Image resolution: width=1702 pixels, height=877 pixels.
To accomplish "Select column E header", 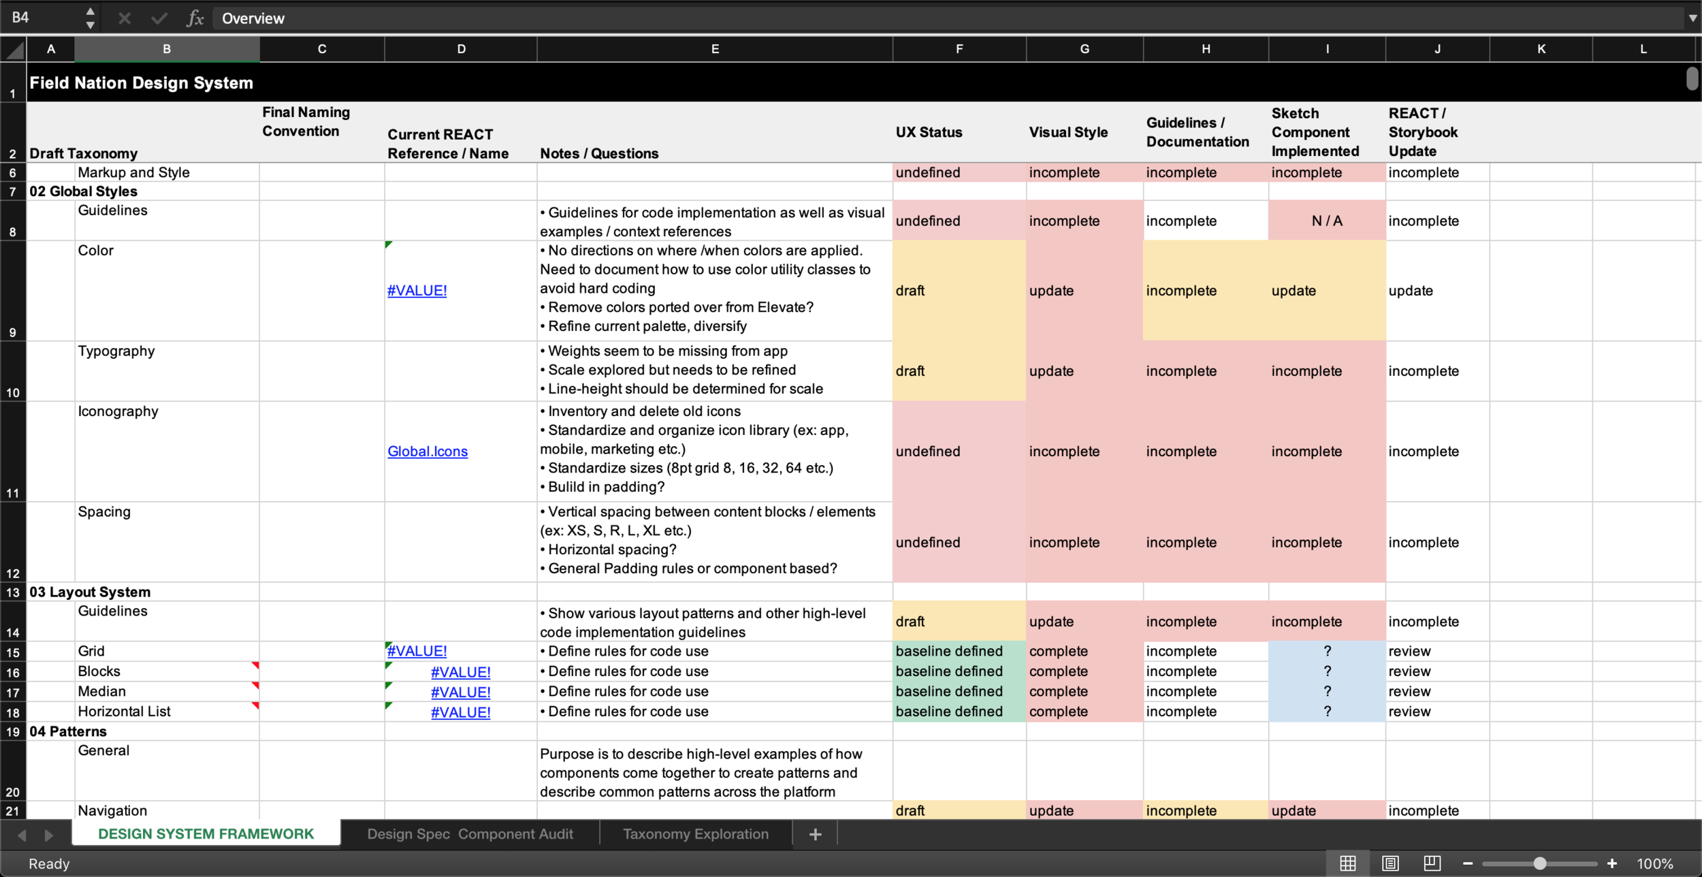I will (x=715, y=49).
